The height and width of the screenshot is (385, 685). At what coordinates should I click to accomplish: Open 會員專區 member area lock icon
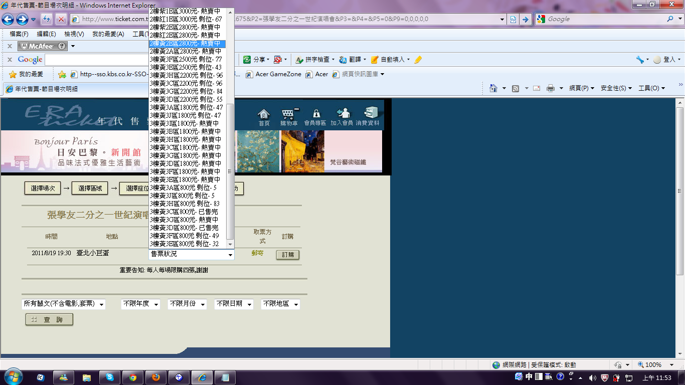(315, 118)
